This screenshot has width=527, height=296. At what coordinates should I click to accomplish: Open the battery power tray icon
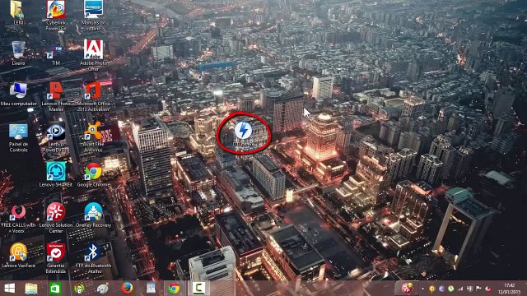[470, 289]
